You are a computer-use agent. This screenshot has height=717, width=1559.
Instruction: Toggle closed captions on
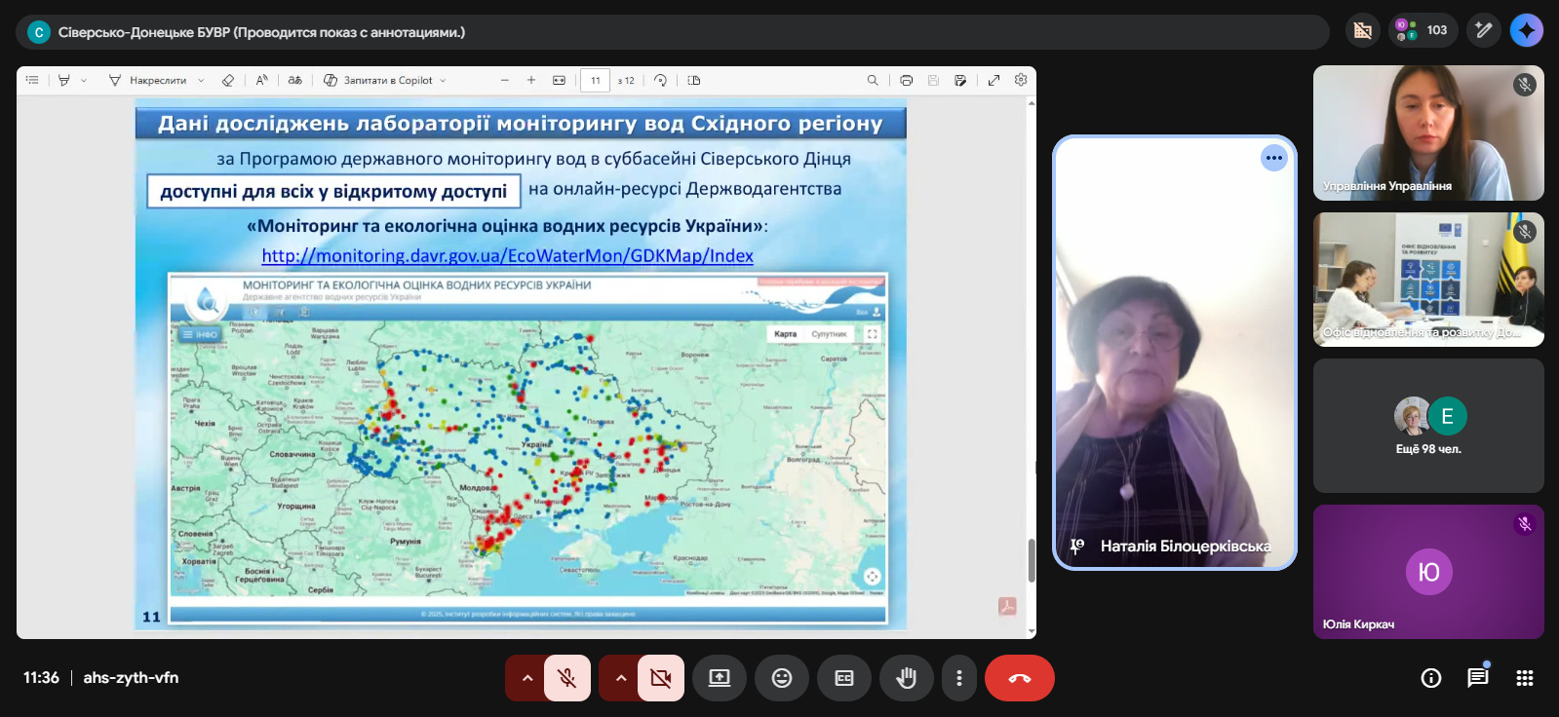click(843, 678)
